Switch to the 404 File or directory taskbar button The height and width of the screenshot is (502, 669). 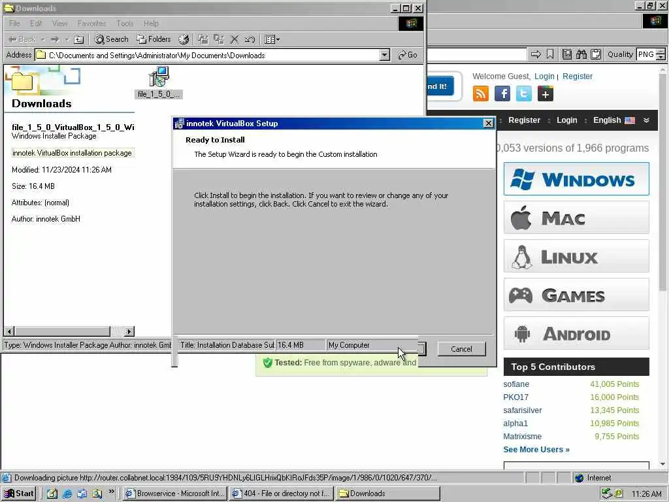(281, 494)
